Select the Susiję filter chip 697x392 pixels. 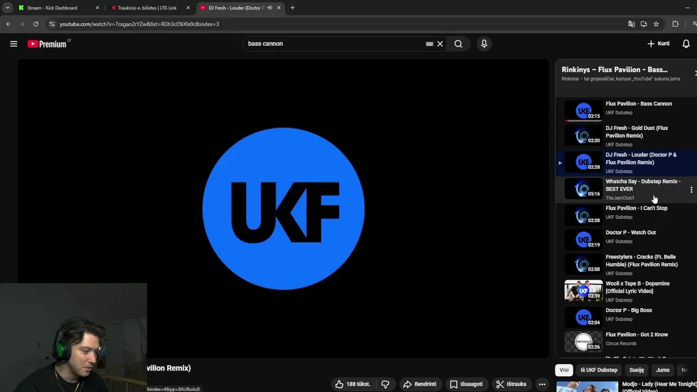coord(637,370)
